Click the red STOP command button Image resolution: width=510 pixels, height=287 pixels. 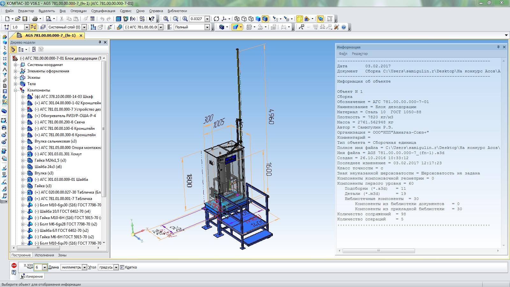click(14, 265)
